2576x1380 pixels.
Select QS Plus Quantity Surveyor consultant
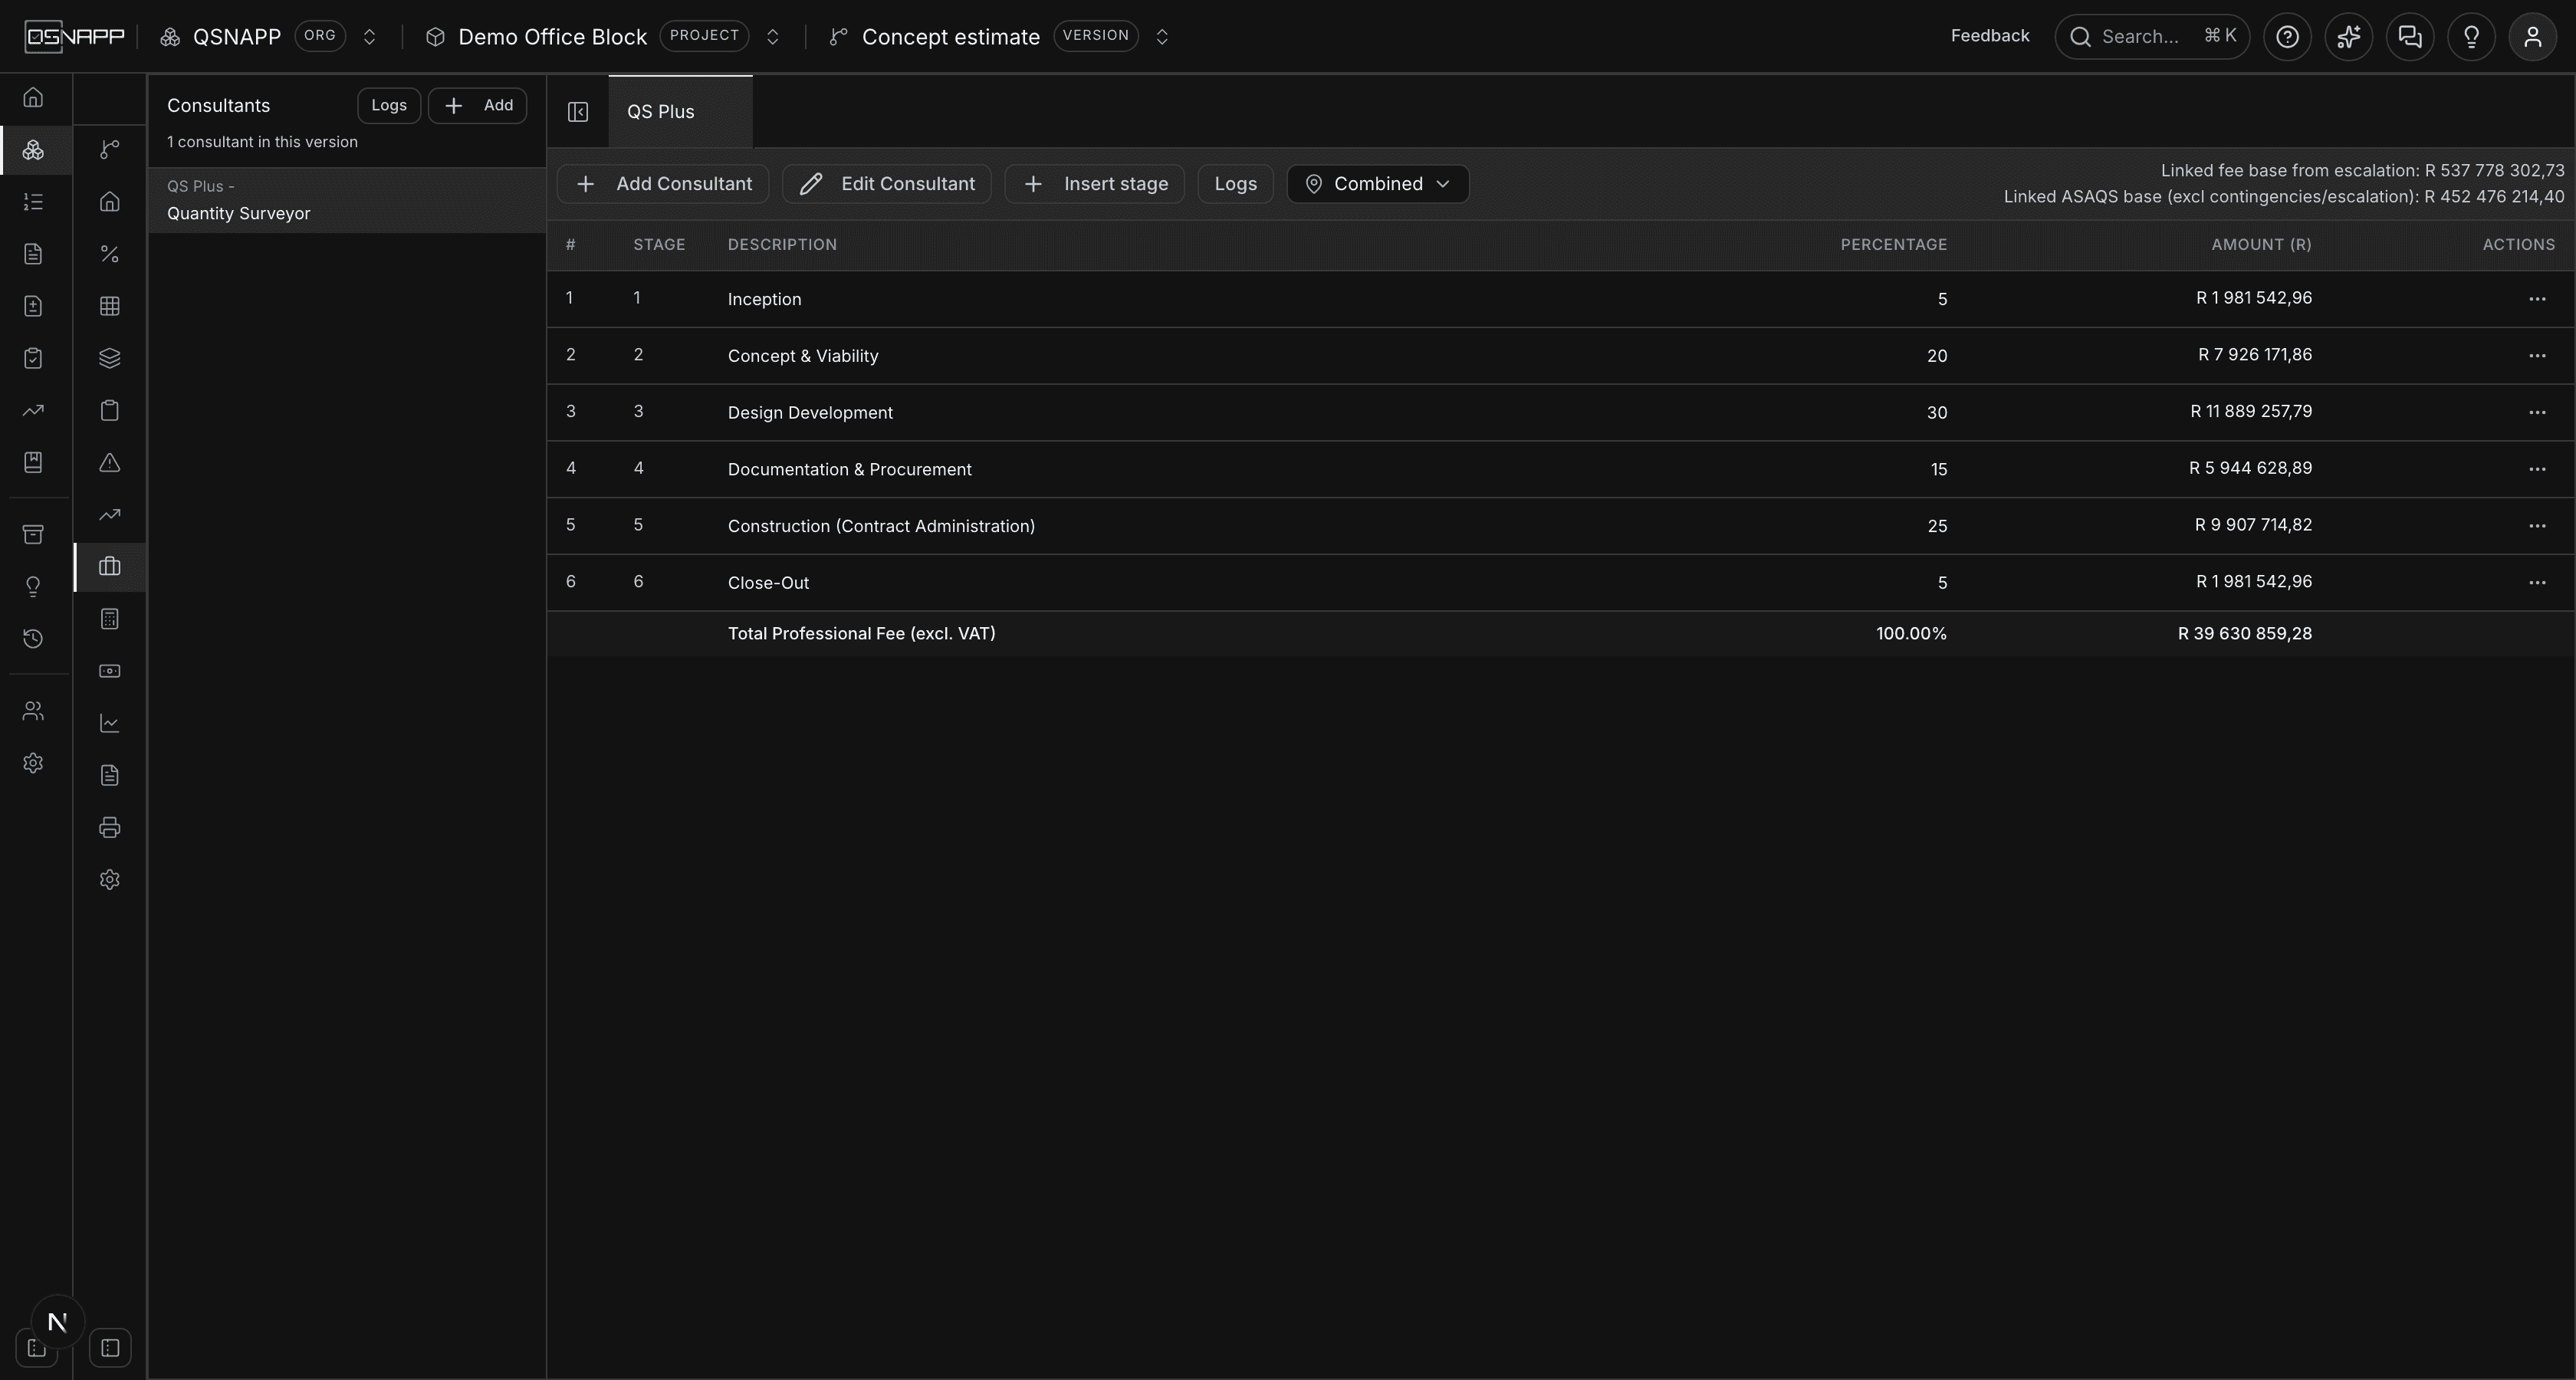pos(346,200)
